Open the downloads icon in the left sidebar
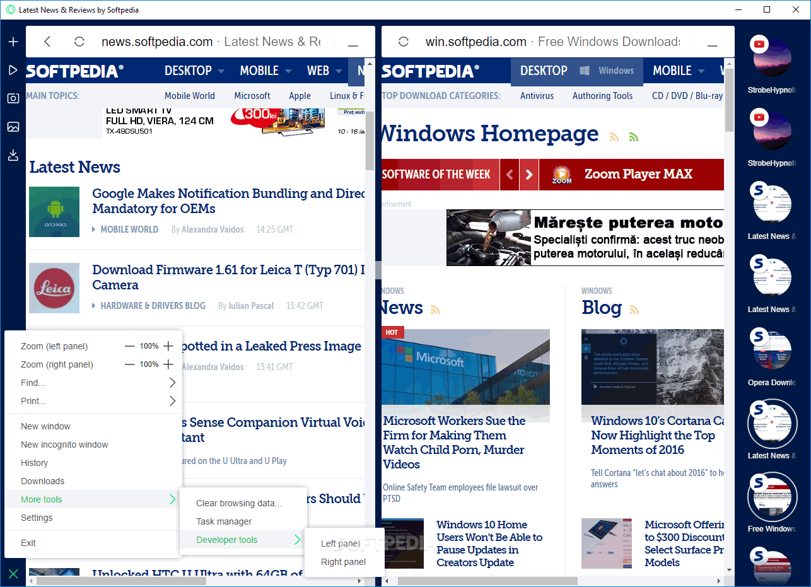Screen dimensions: 811x587 [13, 155]
